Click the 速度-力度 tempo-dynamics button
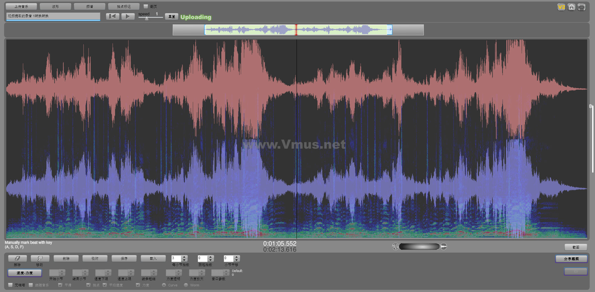The height and width of the screenshot is (292, 595). tap(25, 273)
